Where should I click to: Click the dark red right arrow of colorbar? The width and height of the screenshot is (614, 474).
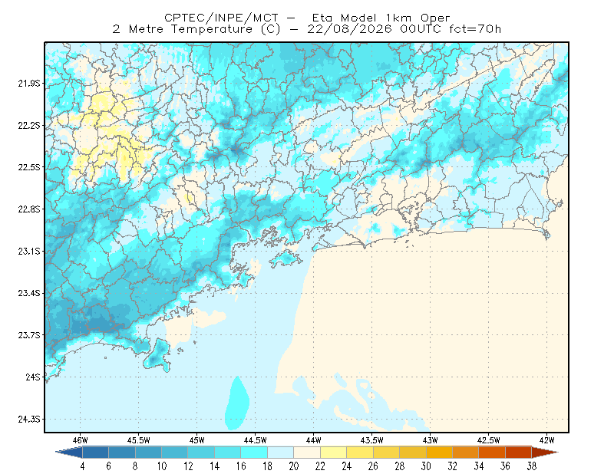point(545,452)
